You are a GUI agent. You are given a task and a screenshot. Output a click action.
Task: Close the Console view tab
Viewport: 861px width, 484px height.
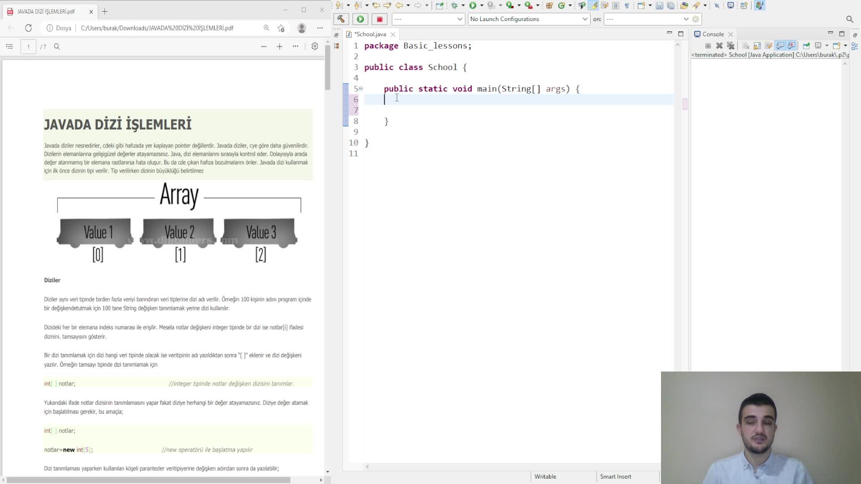[731, 34]
